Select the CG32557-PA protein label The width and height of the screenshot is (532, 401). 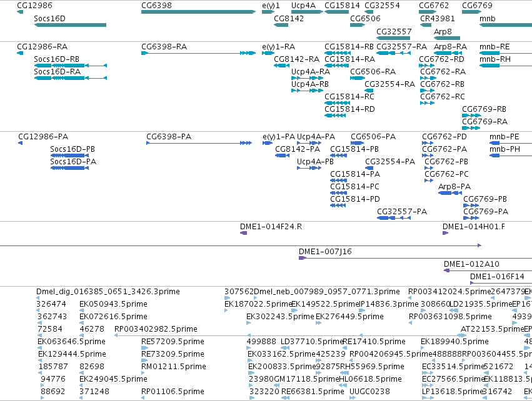[402, 212]
